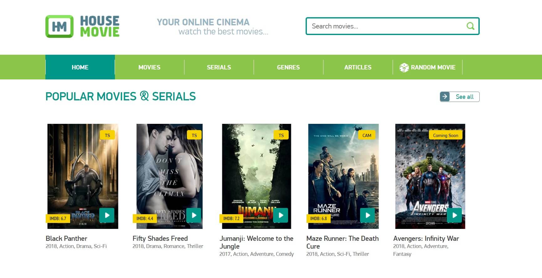542x278 pixels.
Task: Click the dice icon for Random Movie
Action: click(404, 68)
